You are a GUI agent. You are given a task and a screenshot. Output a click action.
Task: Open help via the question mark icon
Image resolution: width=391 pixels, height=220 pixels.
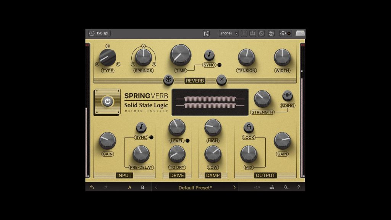[x=299, y=187]
